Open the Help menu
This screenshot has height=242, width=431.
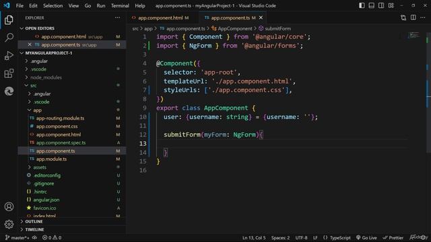click(140, 5)
